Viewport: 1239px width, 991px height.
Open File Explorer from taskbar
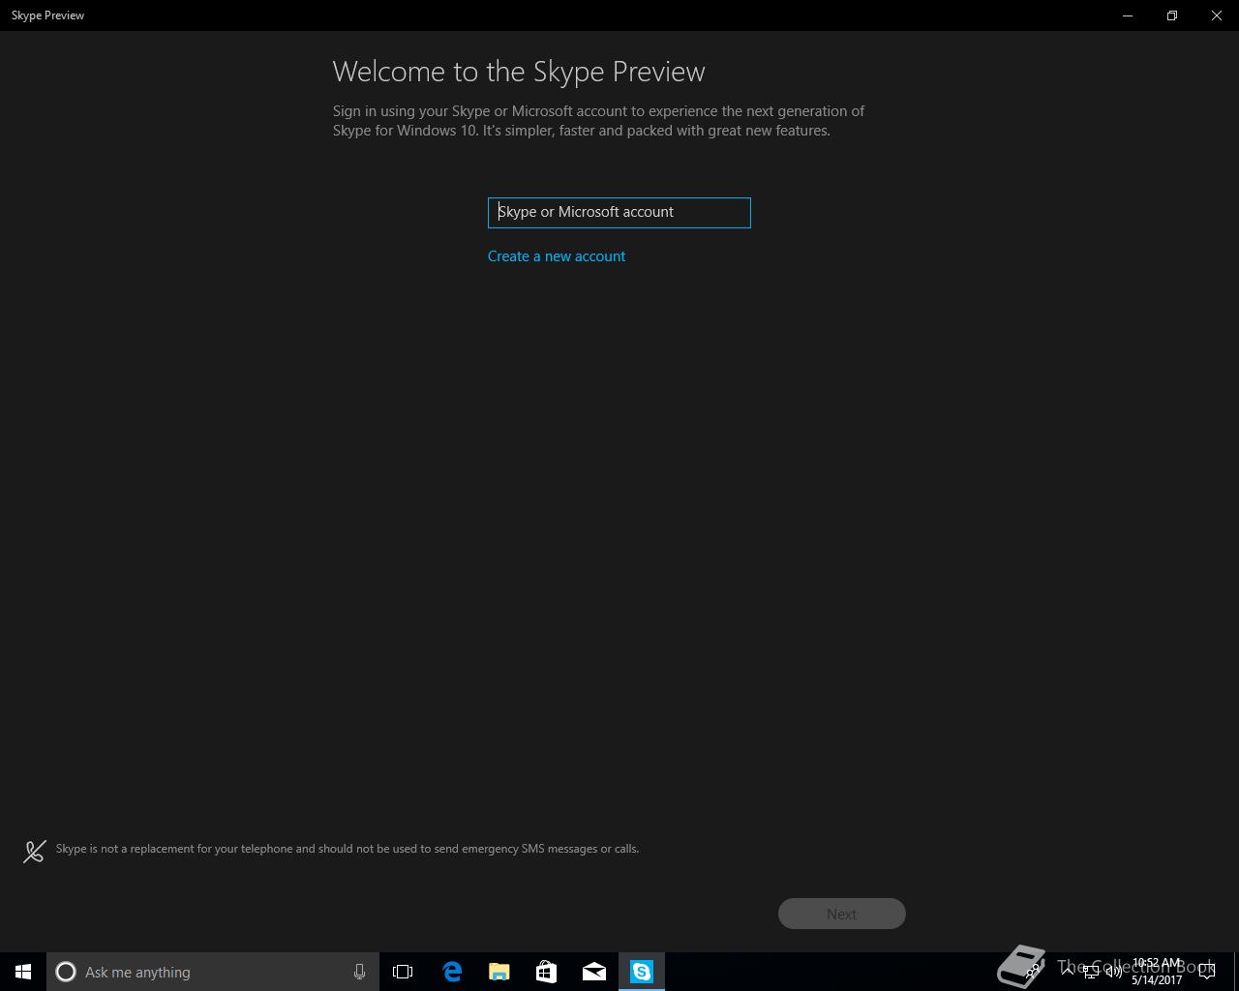click(499, 972)
